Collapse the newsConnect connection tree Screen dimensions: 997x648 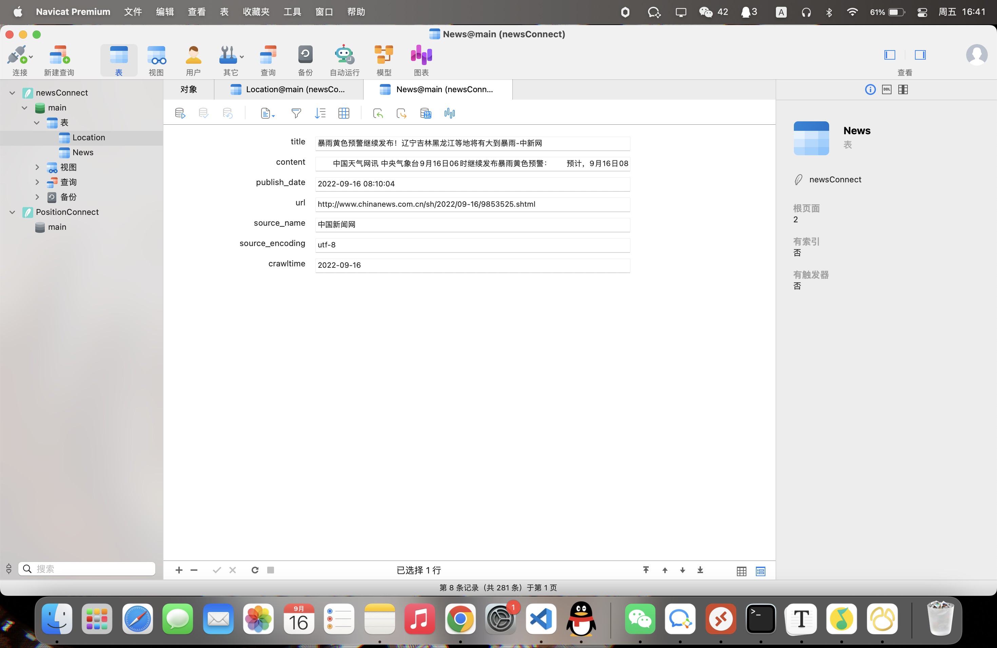pos(12,93)
